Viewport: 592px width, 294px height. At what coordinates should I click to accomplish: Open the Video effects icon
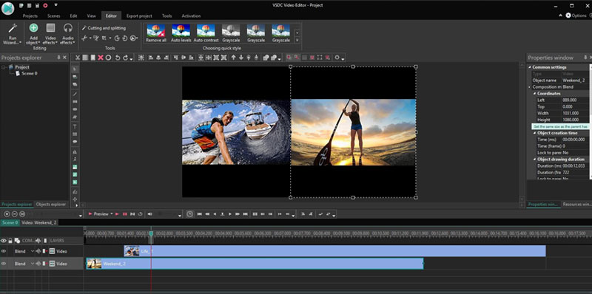(50, 28)
